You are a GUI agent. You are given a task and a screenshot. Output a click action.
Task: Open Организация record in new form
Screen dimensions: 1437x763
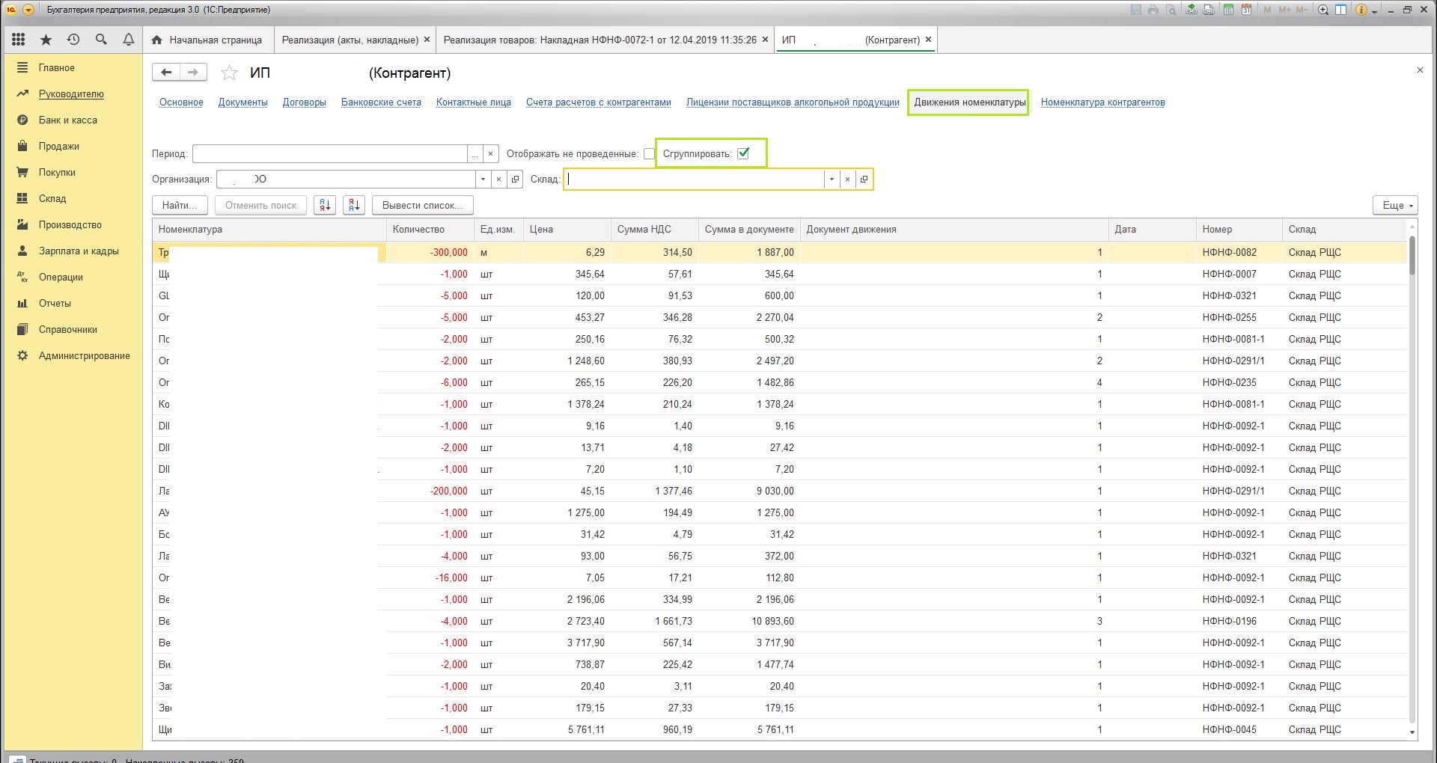(515, 180)
